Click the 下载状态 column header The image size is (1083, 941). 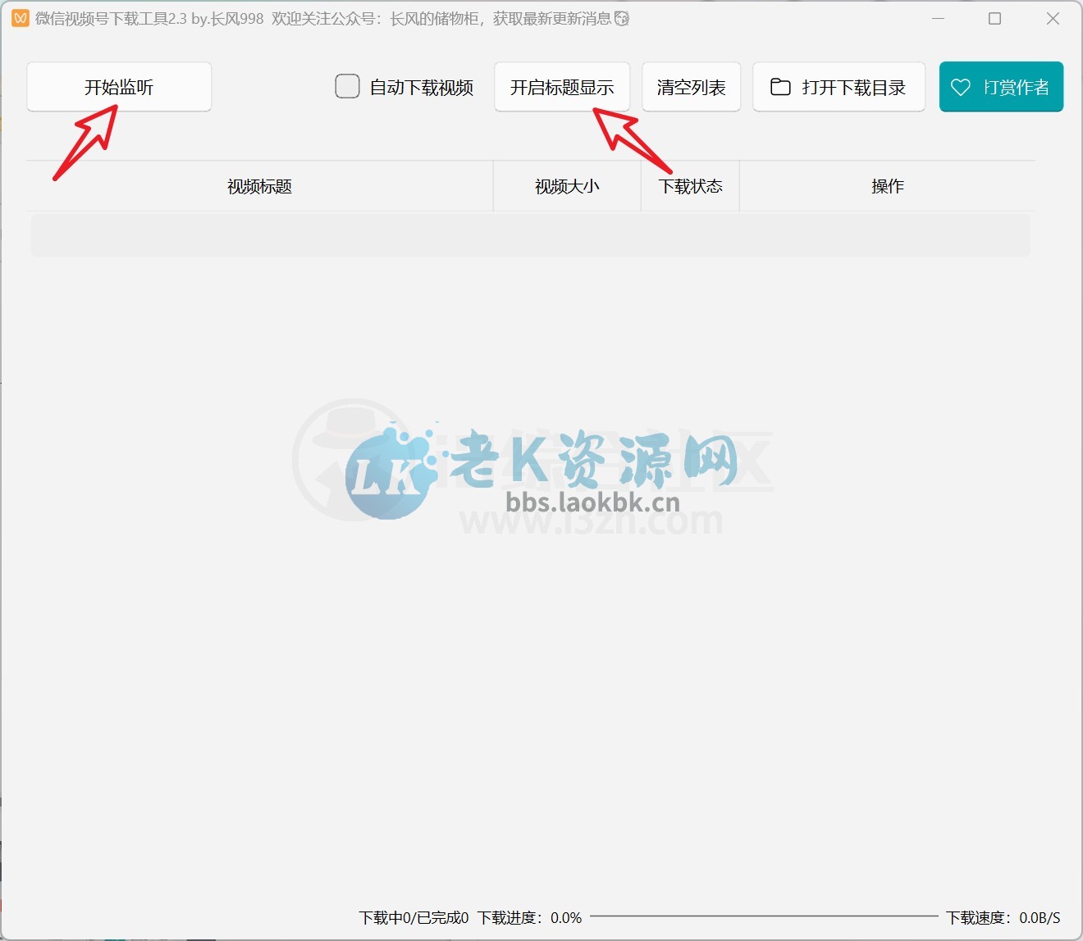click(x=690, y=186)
